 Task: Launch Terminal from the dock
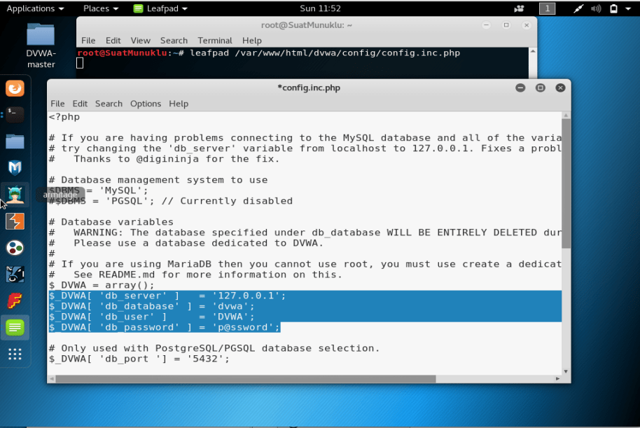pyautogui.click(x=15, y=114)
